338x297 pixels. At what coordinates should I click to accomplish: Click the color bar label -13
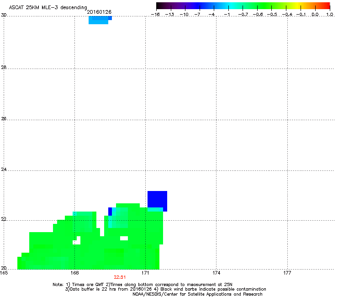[169, 15]
